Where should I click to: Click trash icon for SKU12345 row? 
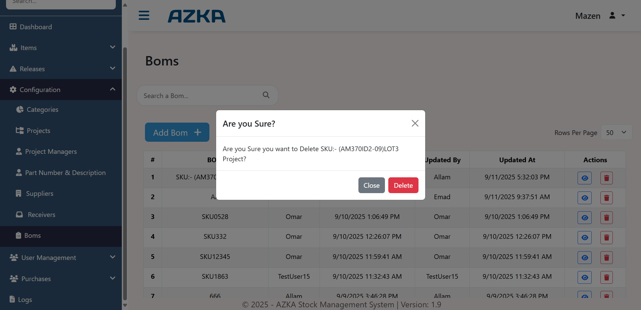(x=606, y=258)
